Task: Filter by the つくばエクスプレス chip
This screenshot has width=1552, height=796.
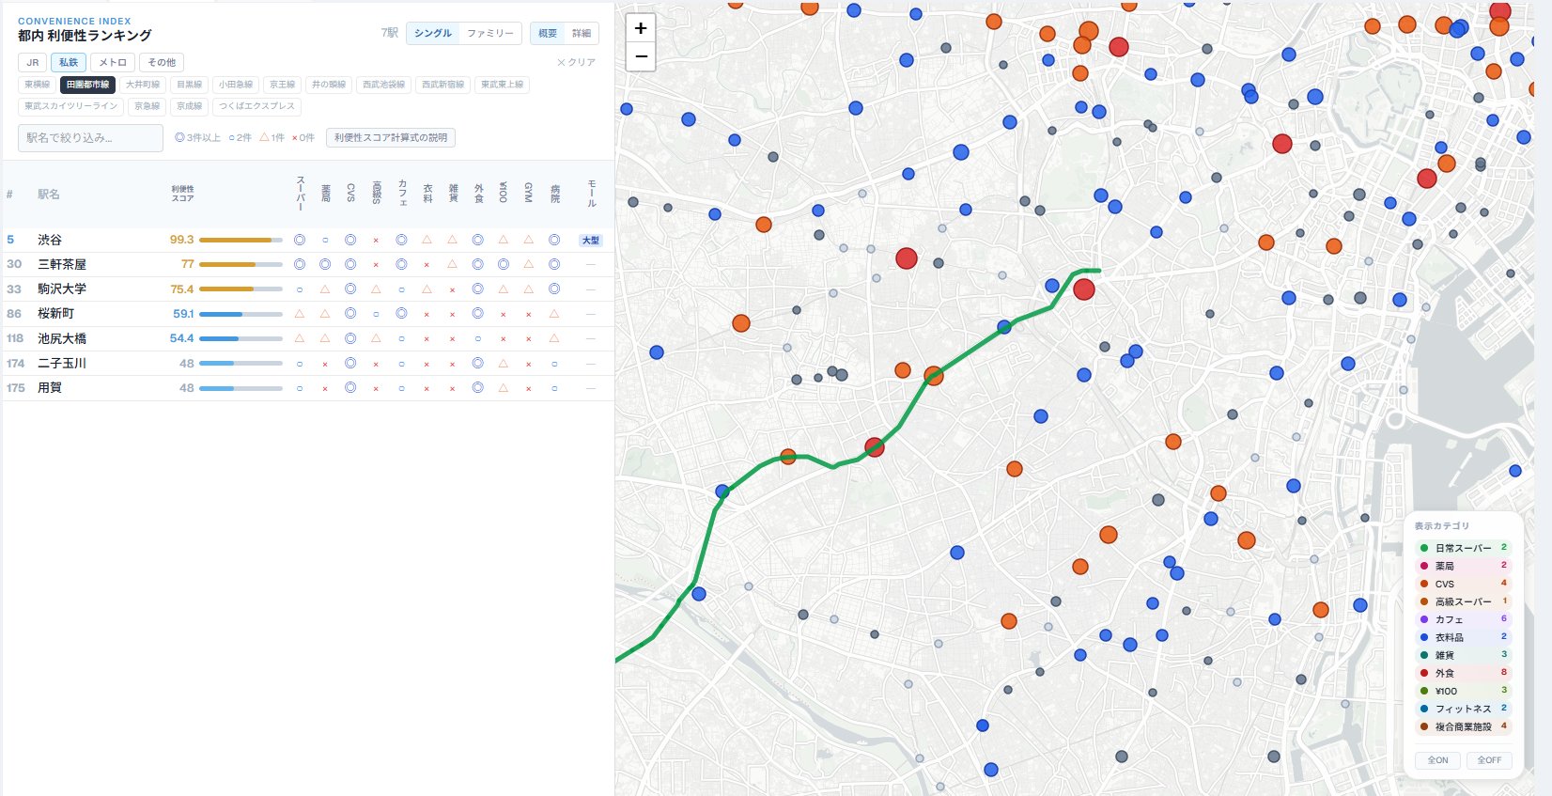Action: click(257, 106)
